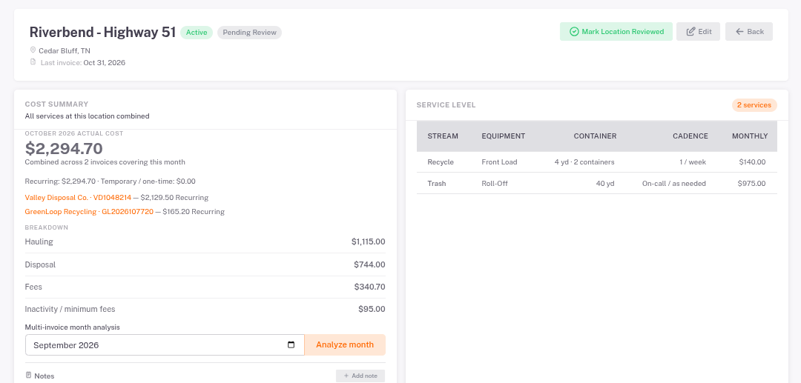The height and width of the screenshot is (383, 801).
Task: Click the On-call / as needed cadence
Action: [x=673, y=184]
